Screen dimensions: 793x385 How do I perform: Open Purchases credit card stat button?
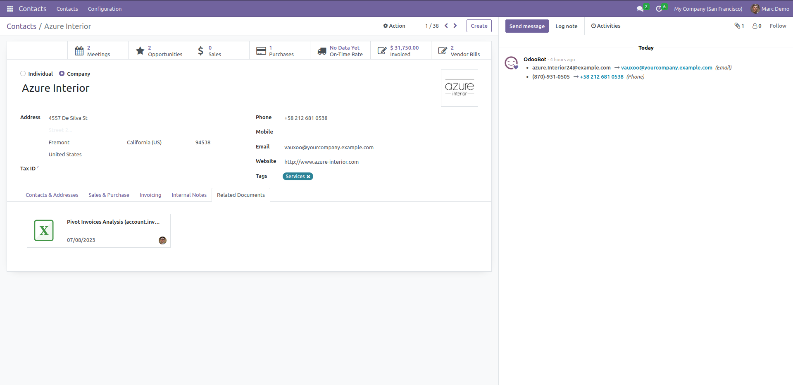(280, 51)
